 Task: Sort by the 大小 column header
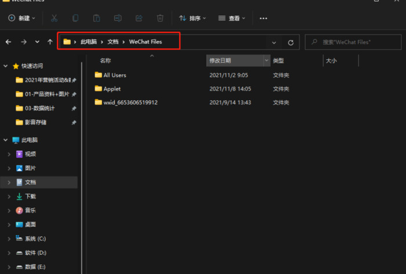point(331,61)
